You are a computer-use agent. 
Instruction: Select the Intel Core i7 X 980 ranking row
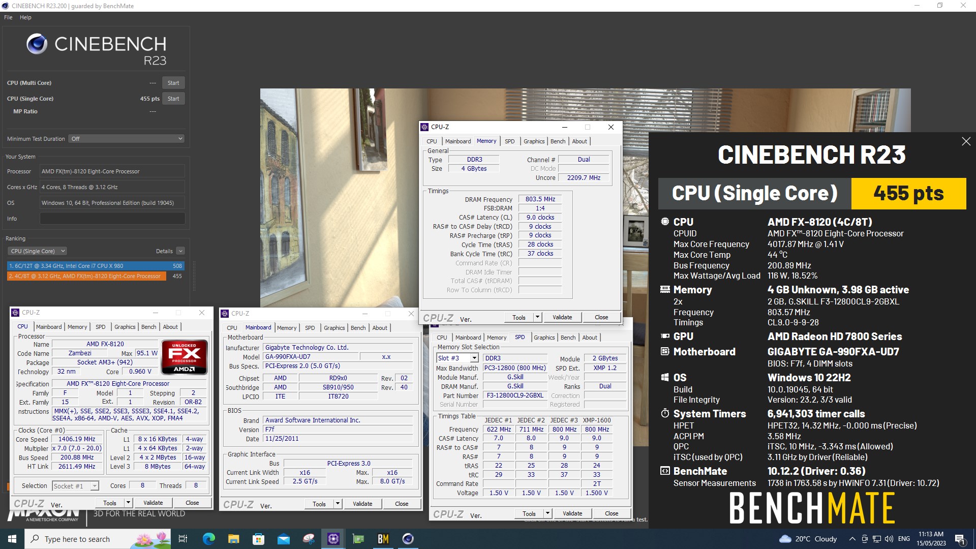click(x=96, y=266)
